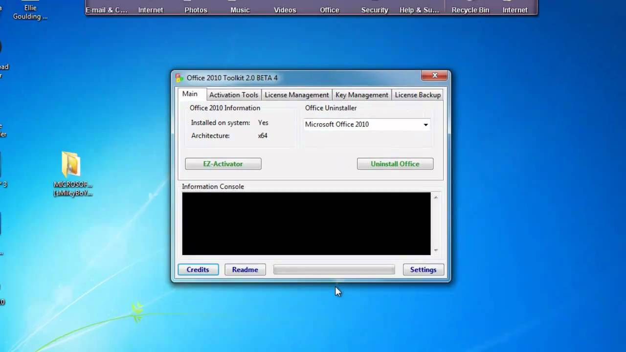Open the toolkit Settings

point(423,269)
